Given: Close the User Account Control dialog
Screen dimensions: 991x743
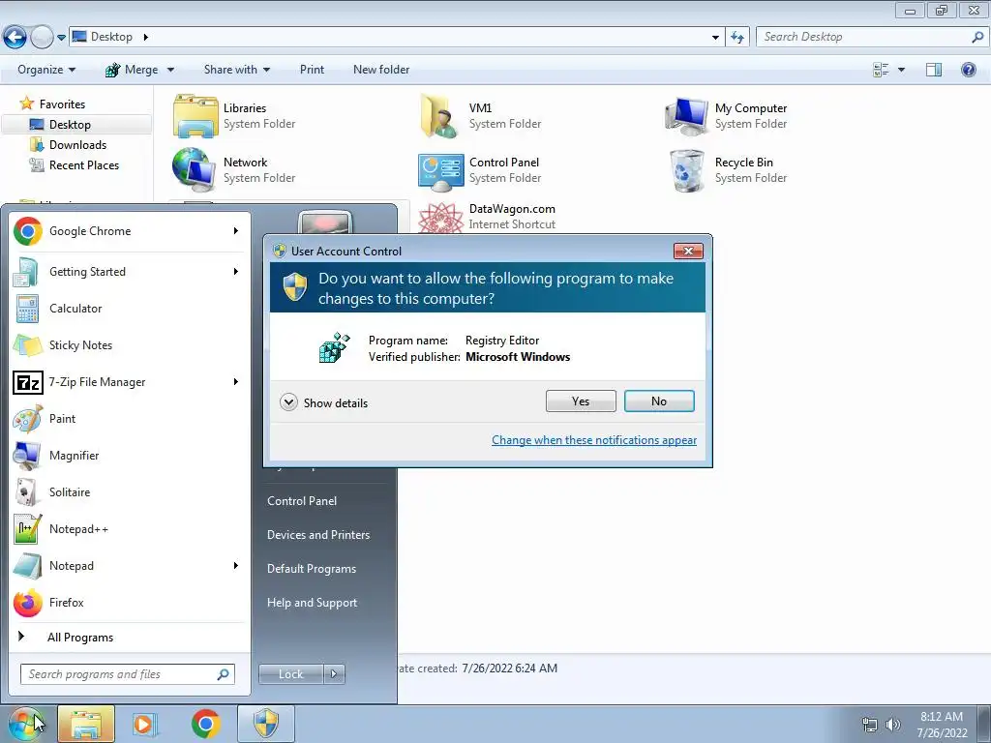Looking at the screenshot, I should click(x=688, y=252).
